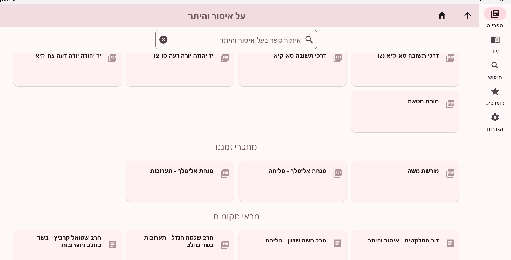Open the book תורת חטאת
Screen dimensions: 511x260
[405, 112]
